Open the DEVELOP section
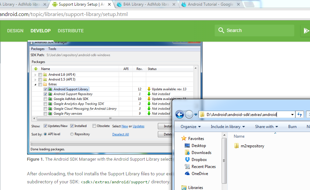This screenshot has width=310, height=190. (40, 31)
